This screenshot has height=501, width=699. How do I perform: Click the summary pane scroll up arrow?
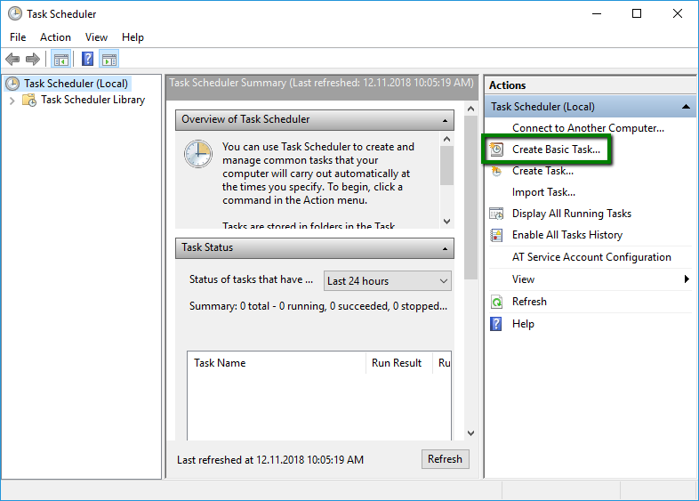click(x=470, y=109)
